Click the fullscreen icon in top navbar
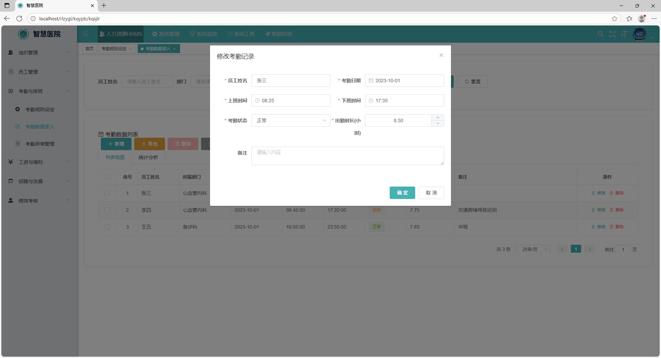Image resolution: width=661 pixels, height=358 pixels. [x=612, y=34]
